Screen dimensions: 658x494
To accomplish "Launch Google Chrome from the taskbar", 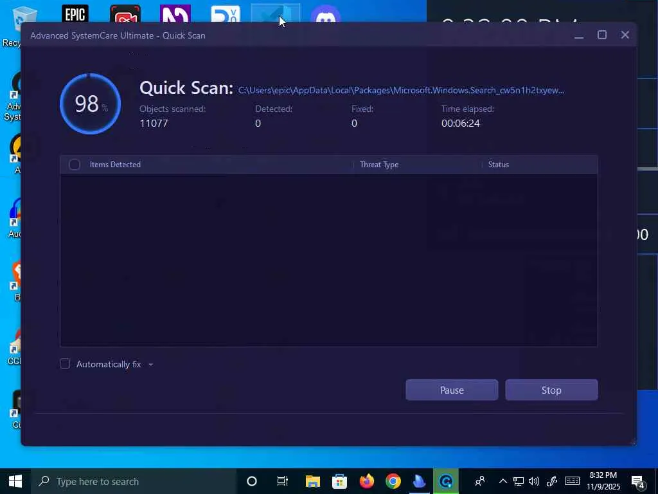I will click(x=393, y=481).
